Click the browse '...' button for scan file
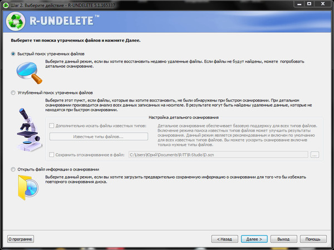Image resolution: width=334 pixels, height=250 pixels. click(315, 155)
